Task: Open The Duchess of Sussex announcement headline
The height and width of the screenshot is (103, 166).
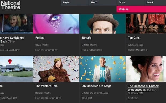Action: [x=143, y=88]
